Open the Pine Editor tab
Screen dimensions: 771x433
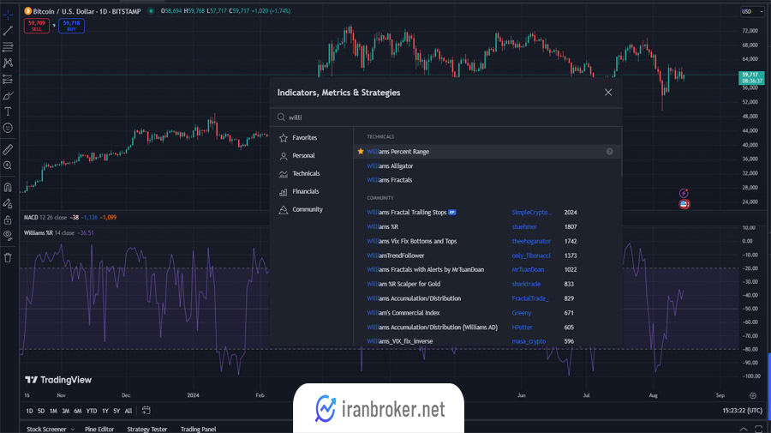pos(99,429)
